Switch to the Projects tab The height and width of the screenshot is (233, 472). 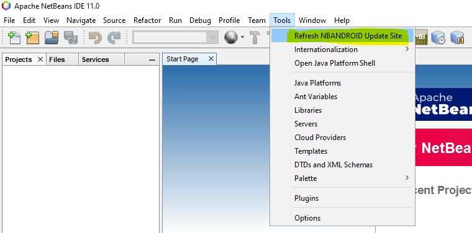(19, 59)
